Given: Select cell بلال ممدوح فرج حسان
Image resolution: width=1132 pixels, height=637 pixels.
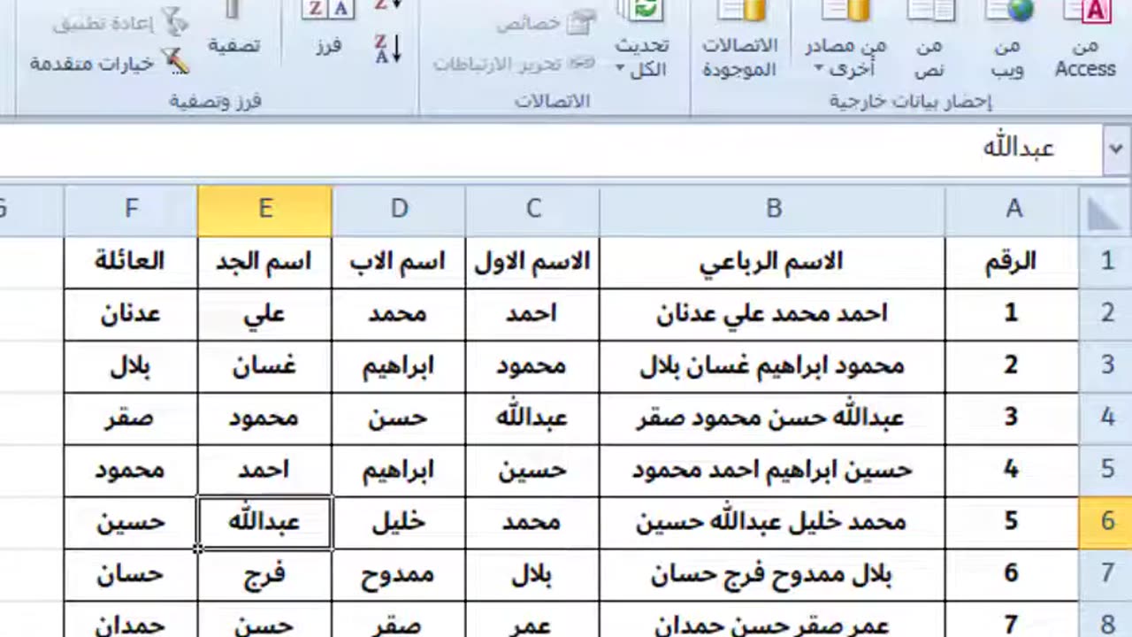Looking at the screenshot, I should pyautogui.click(x=773, y=575).
